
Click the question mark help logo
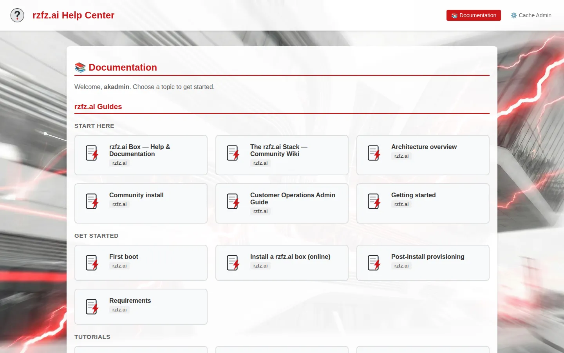pyautogui.click(x=17, y=15)
